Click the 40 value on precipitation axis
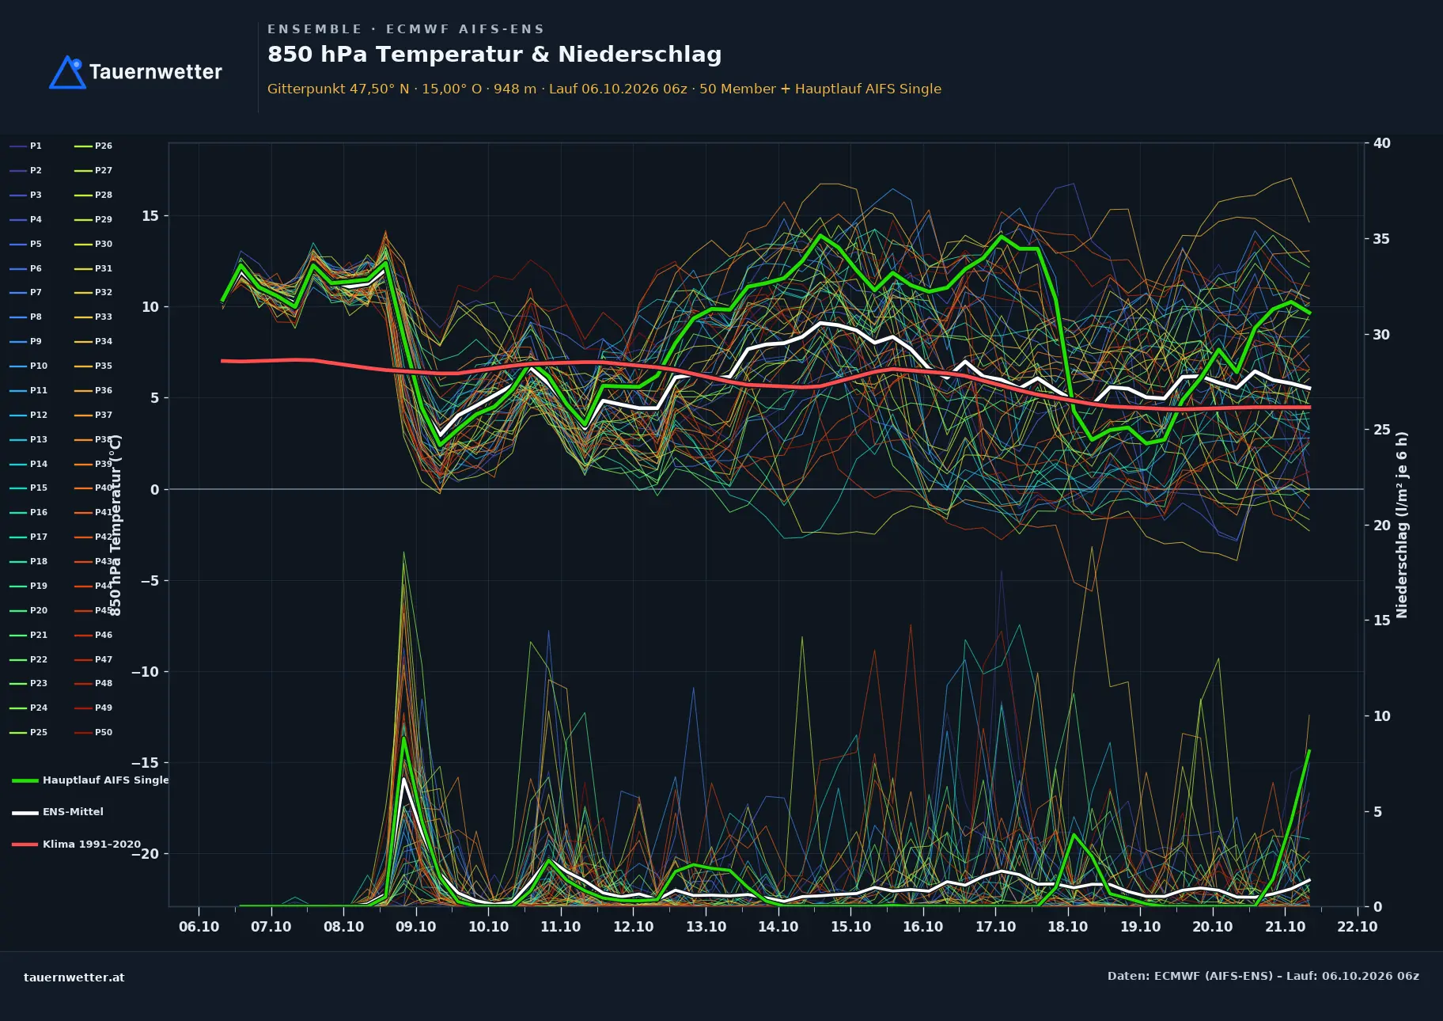The image size is (1443, 1021). pyautogui.click(x=1382, y=143)
